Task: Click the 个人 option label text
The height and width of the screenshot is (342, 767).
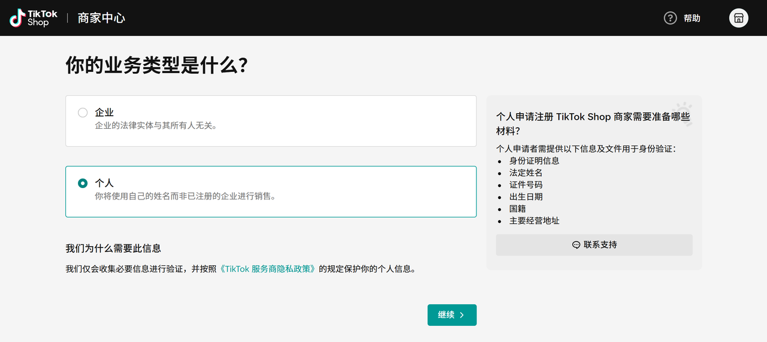Action: (104, 183)
